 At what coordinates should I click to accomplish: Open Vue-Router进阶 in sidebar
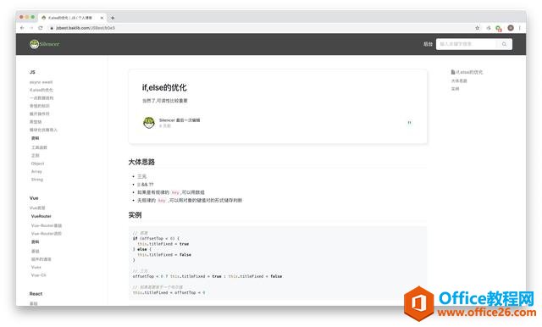[x=47, y=234]
